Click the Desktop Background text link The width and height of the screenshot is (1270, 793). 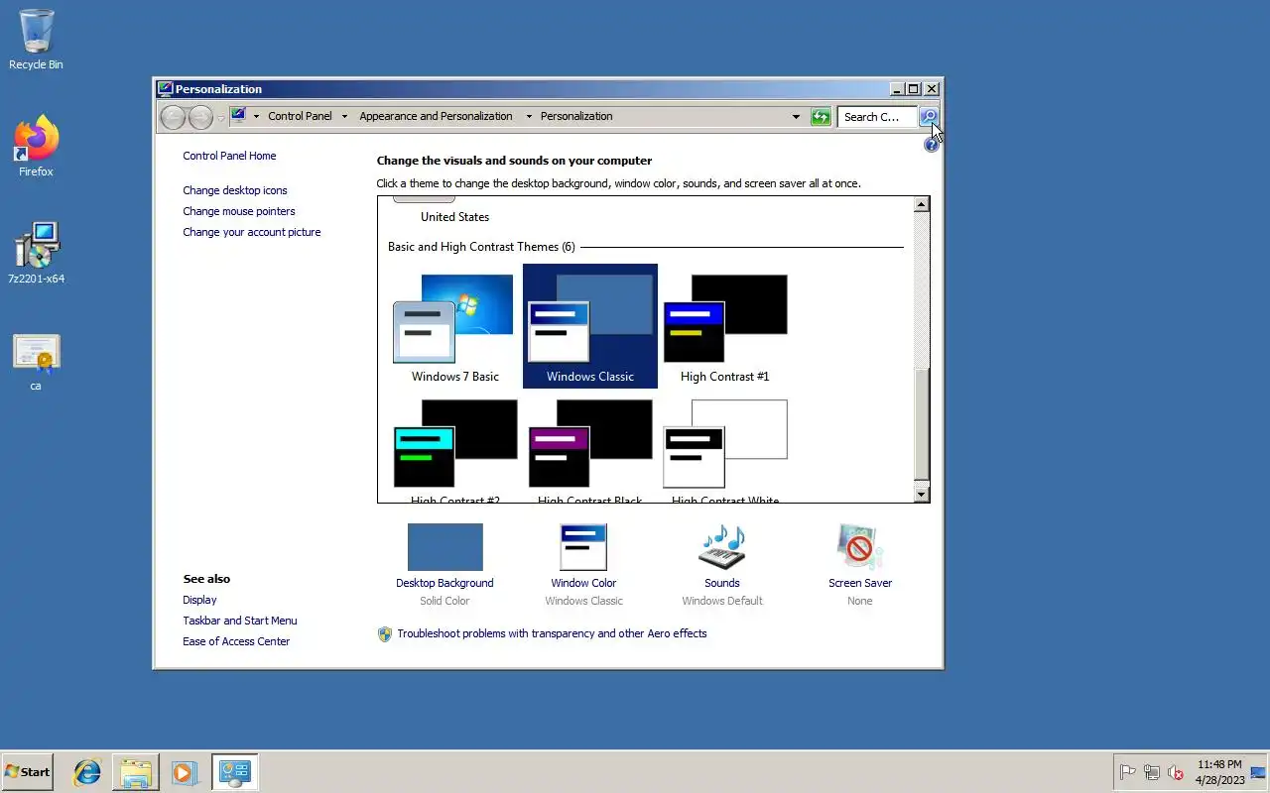point(444,583)
